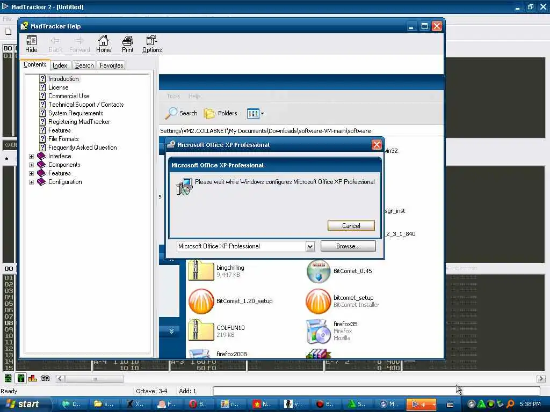The image size is (550, 412).
Task: Open Registering MadTracker topic
Action: [79, 122]
